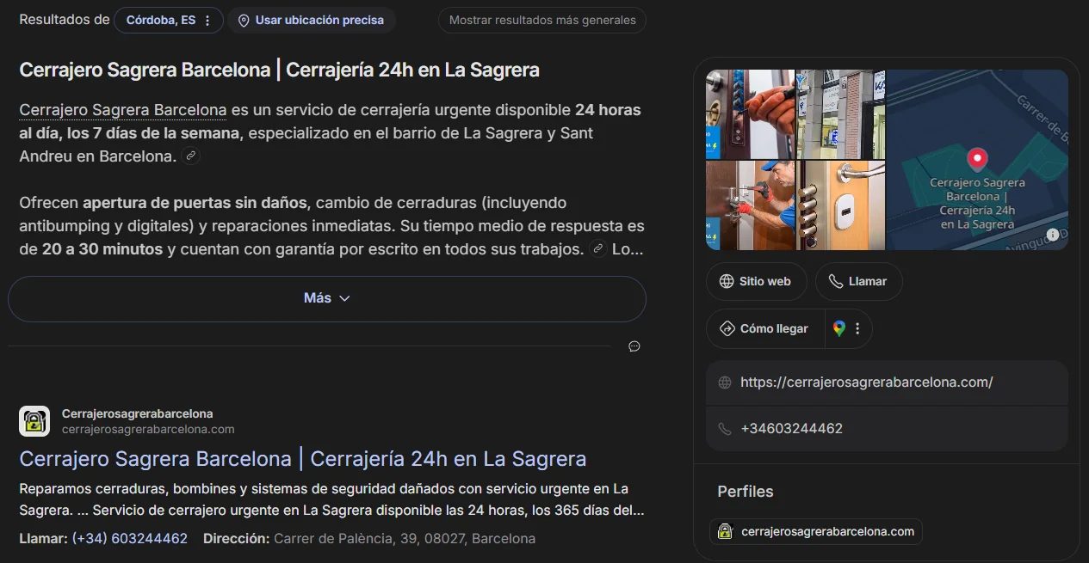
Task: Click the Cómo llegar directions button
Action: (x=764, y=328)
